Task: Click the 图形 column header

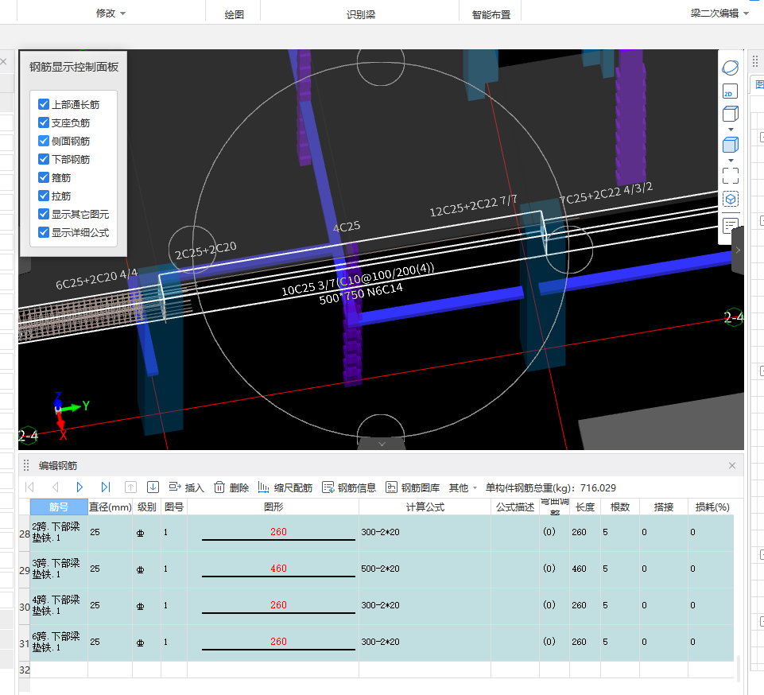Action: click(273, 507)
